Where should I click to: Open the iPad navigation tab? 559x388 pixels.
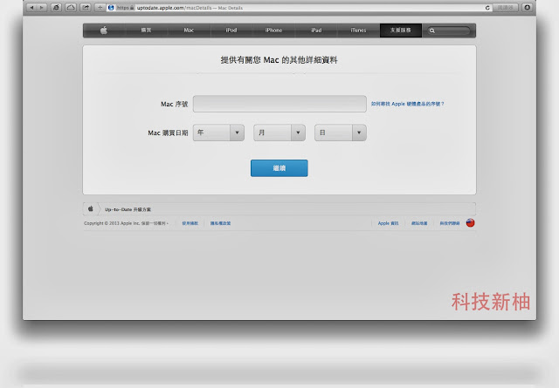[x=316, y=31]
